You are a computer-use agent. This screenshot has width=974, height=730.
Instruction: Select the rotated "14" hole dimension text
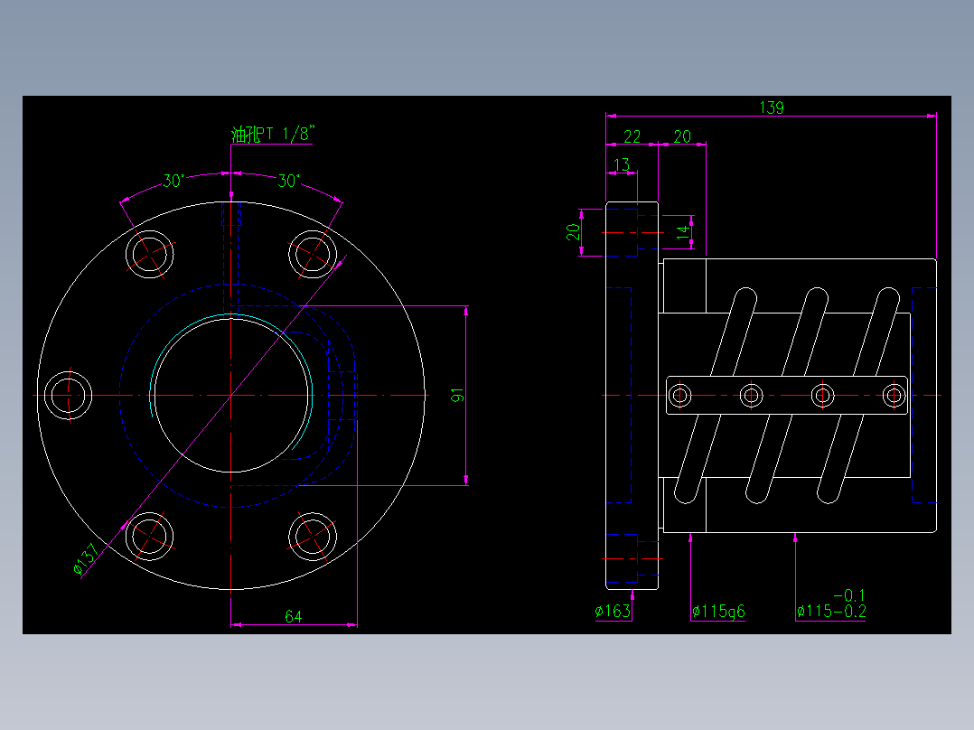coord(683,233)
